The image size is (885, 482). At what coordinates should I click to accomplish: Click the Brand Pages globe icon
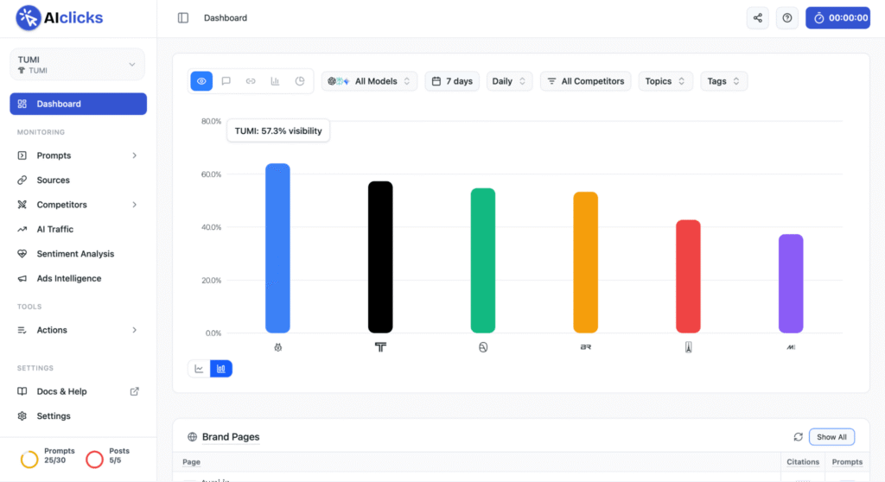coord(192,437)
